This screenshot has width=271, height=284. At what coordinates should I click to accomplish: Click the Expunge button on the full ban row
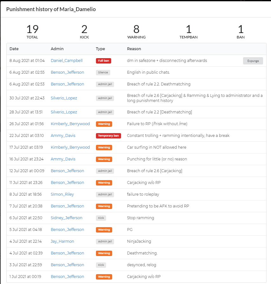(253, 61)
